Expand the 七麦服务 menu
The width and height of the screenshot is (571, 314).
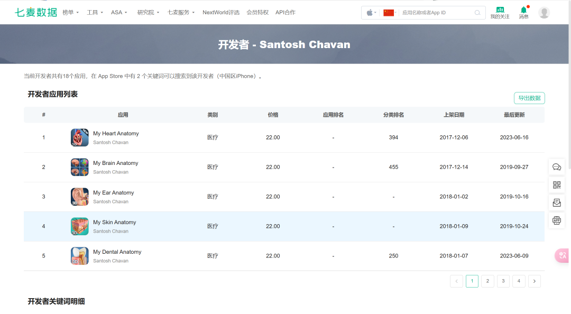[181, 12]
